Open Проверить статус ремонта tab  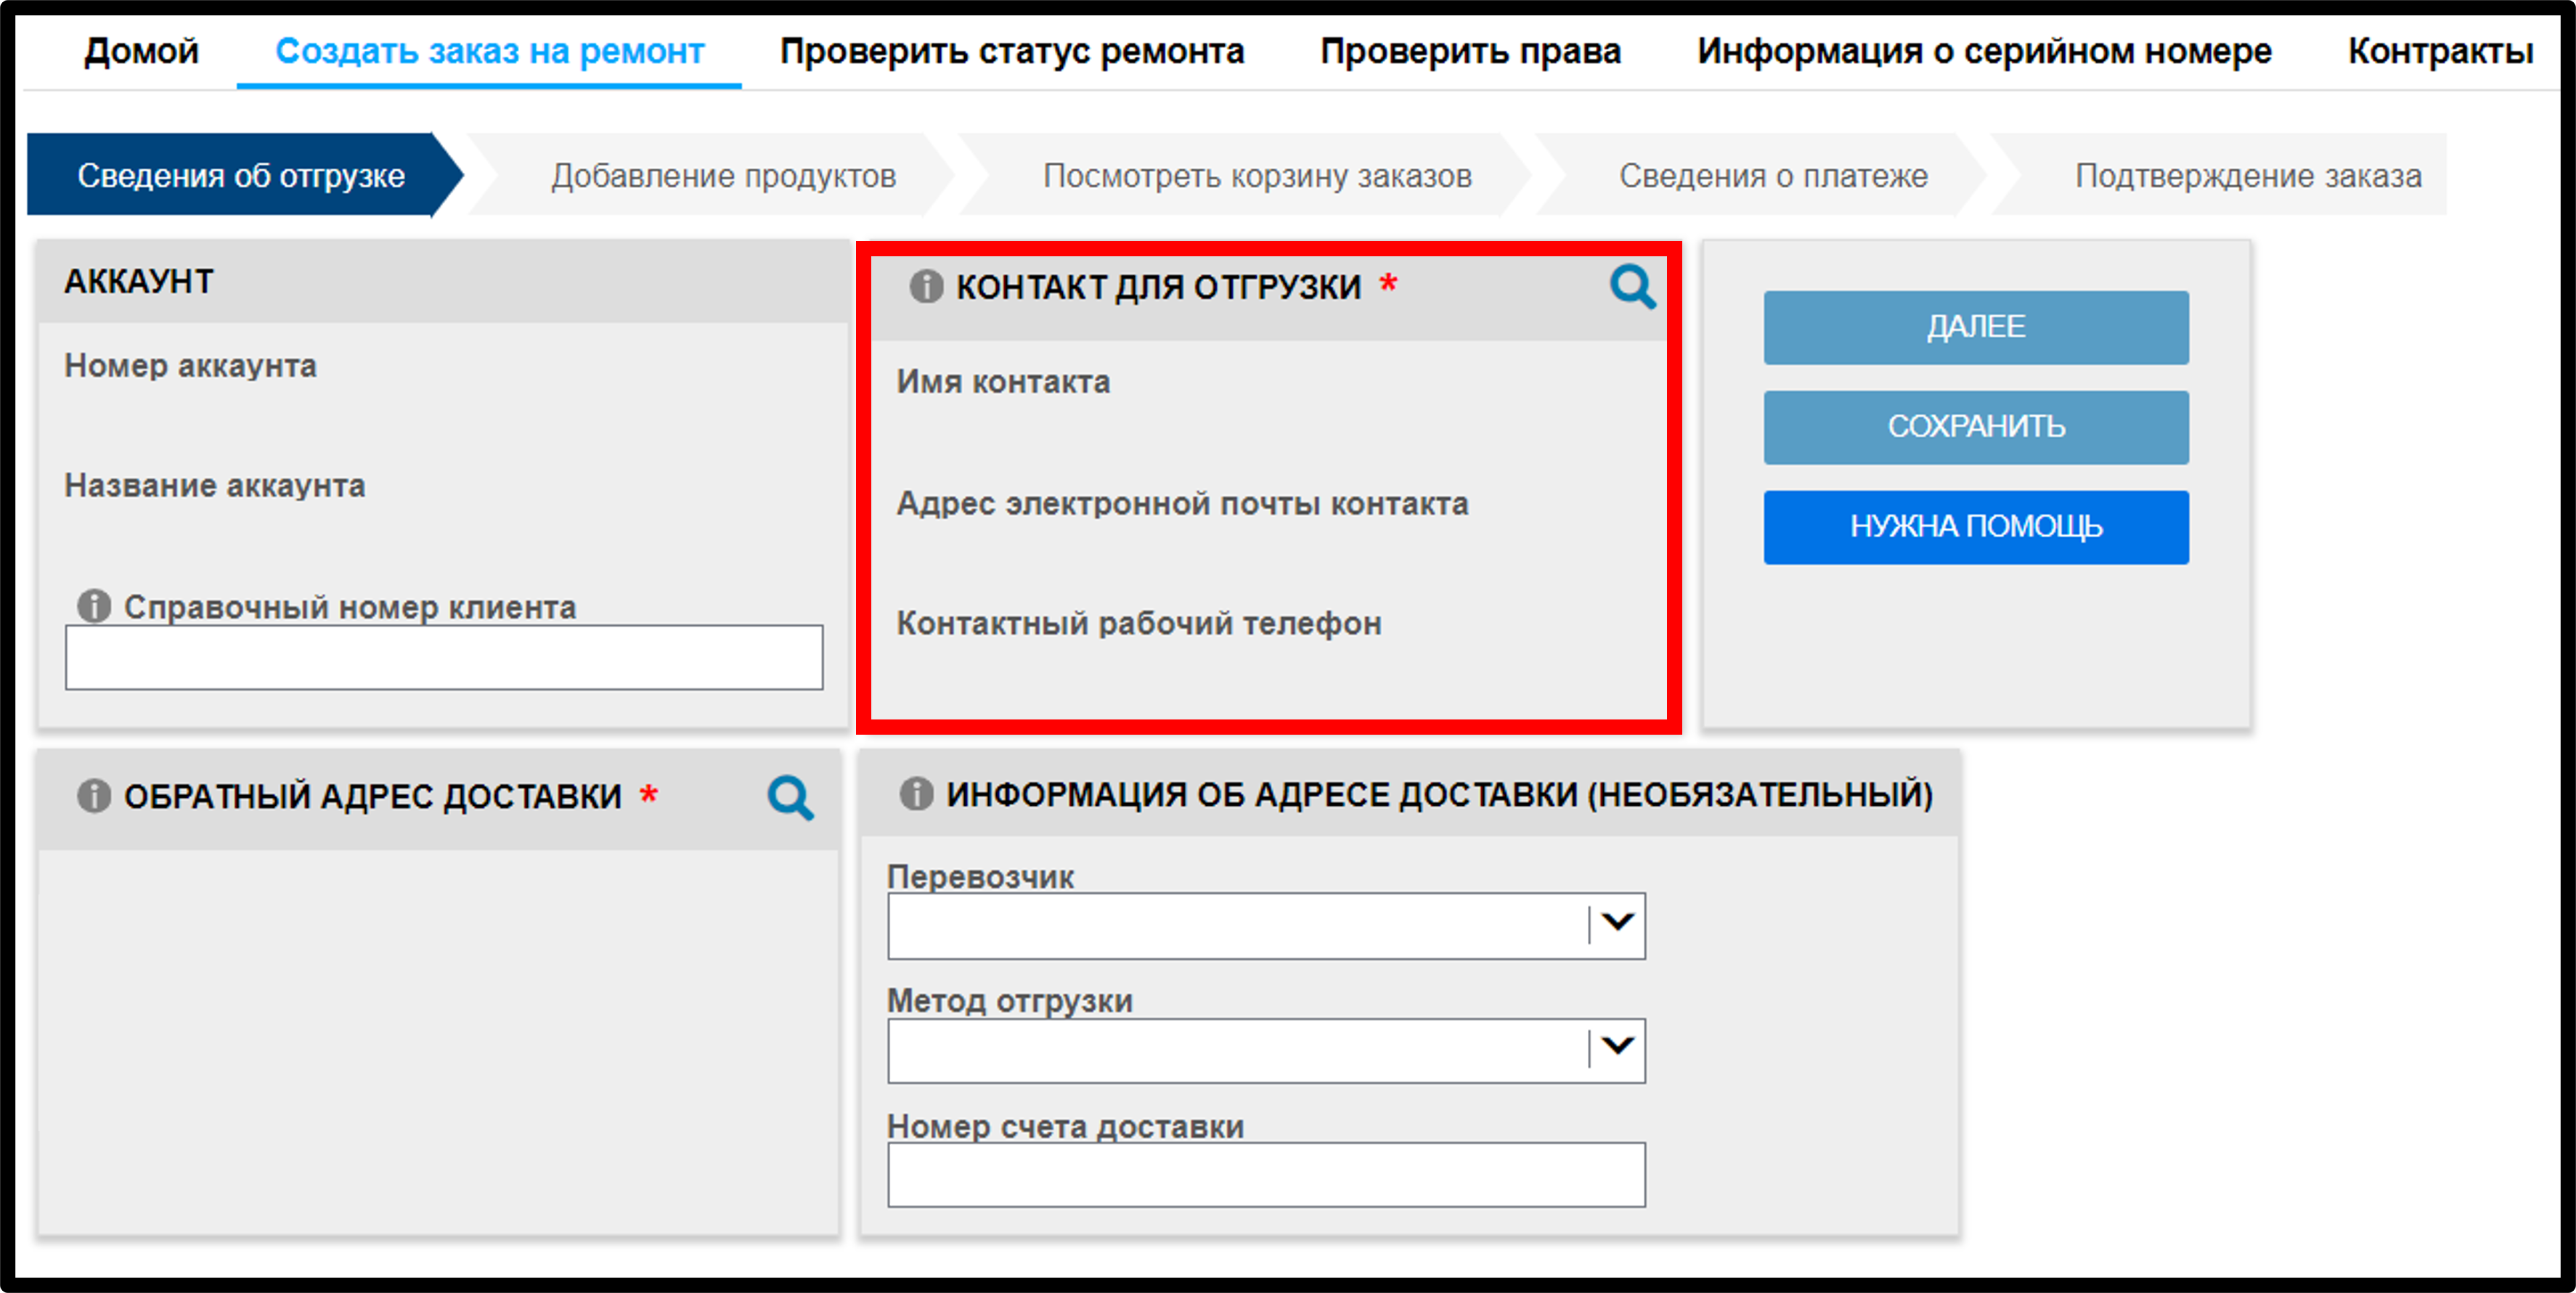pos(1012,51)
